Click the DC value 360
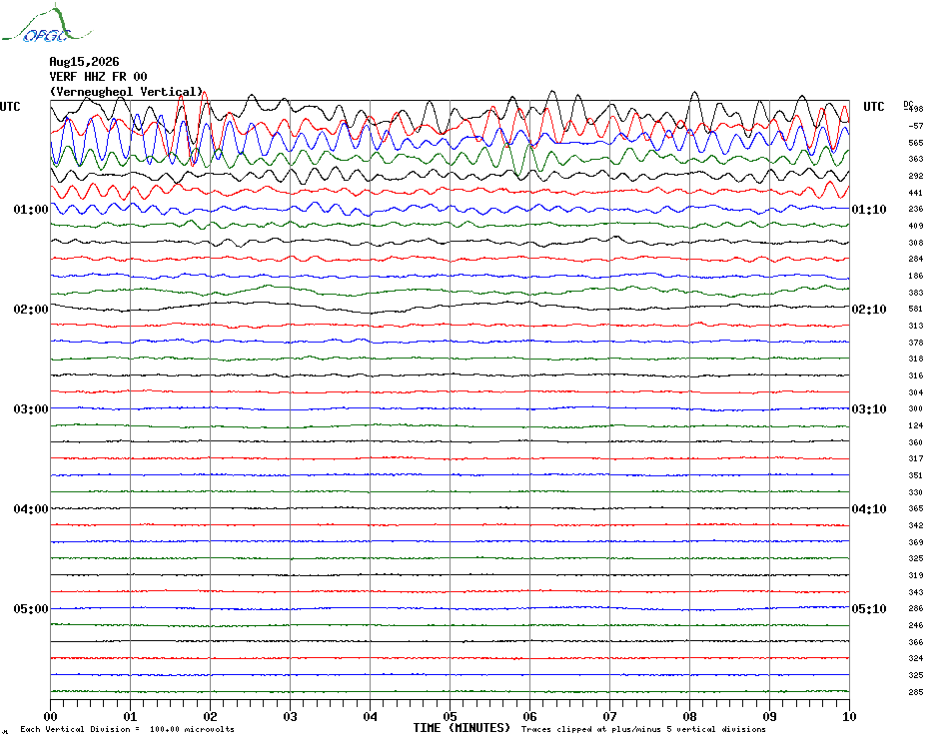The width and height of the screenshot is (929, 743). point(915,442)
